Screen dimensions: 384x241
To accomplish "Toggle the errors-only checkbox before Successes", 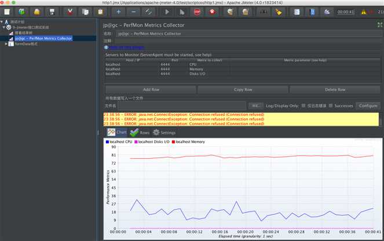I will (x=303, y=105).
